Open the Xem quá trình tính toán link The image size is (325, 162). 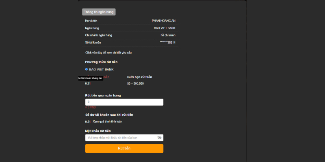(107, 122)
